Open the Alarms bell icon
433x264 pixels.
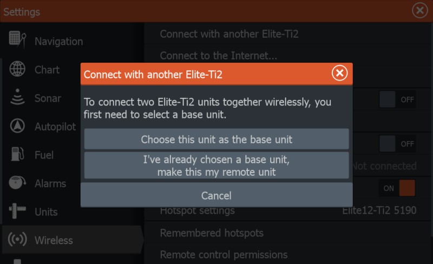(x=17, y=183)
